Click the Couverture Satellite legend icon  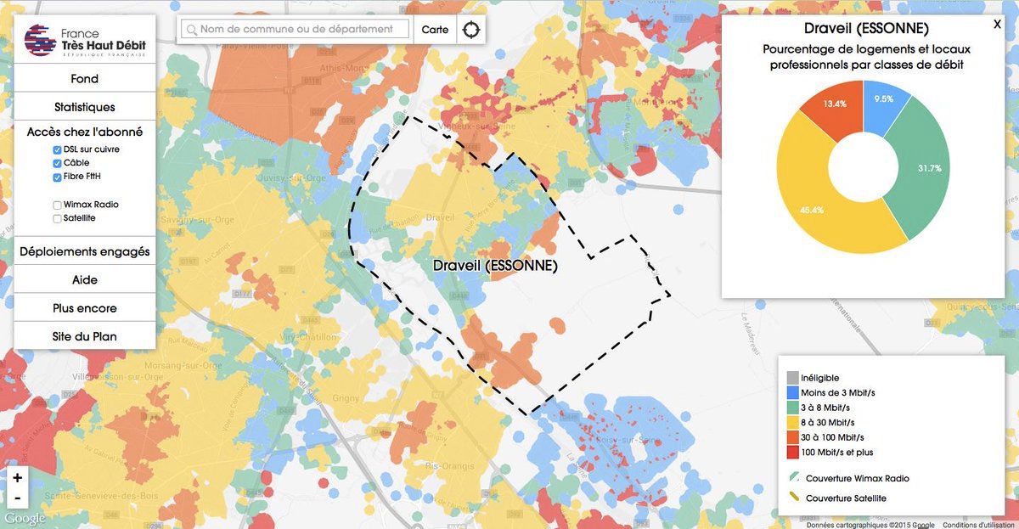click(793, 498)
